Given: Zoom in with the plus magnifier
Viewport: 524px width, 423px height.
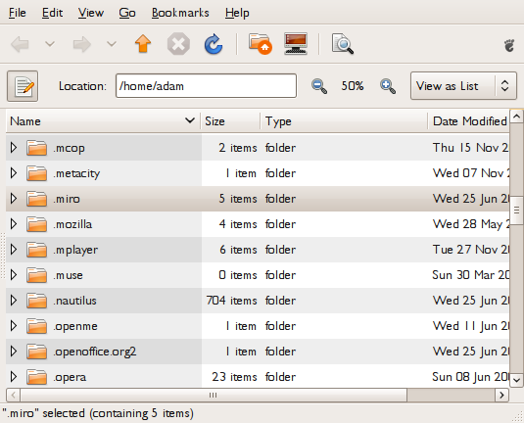Looking at the screenshot, I should 388,86.
